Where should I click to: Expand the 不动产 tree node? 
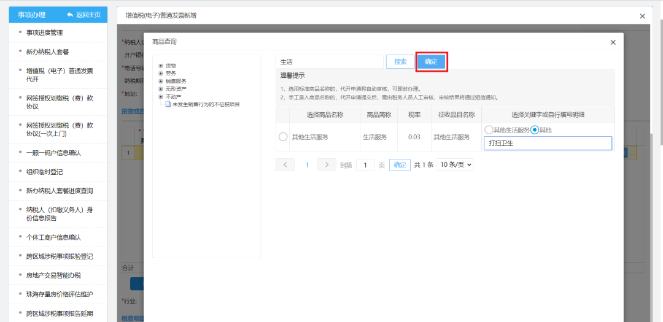click(x=161, y=96)
